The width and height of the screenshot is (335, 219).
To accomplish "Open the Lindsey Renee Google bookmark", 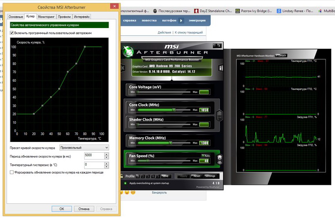I will coord(295,11).
